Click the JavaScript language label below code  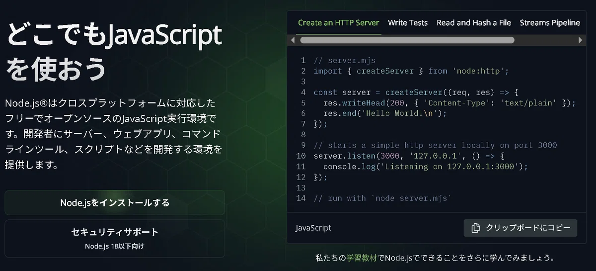click(313, 228)
